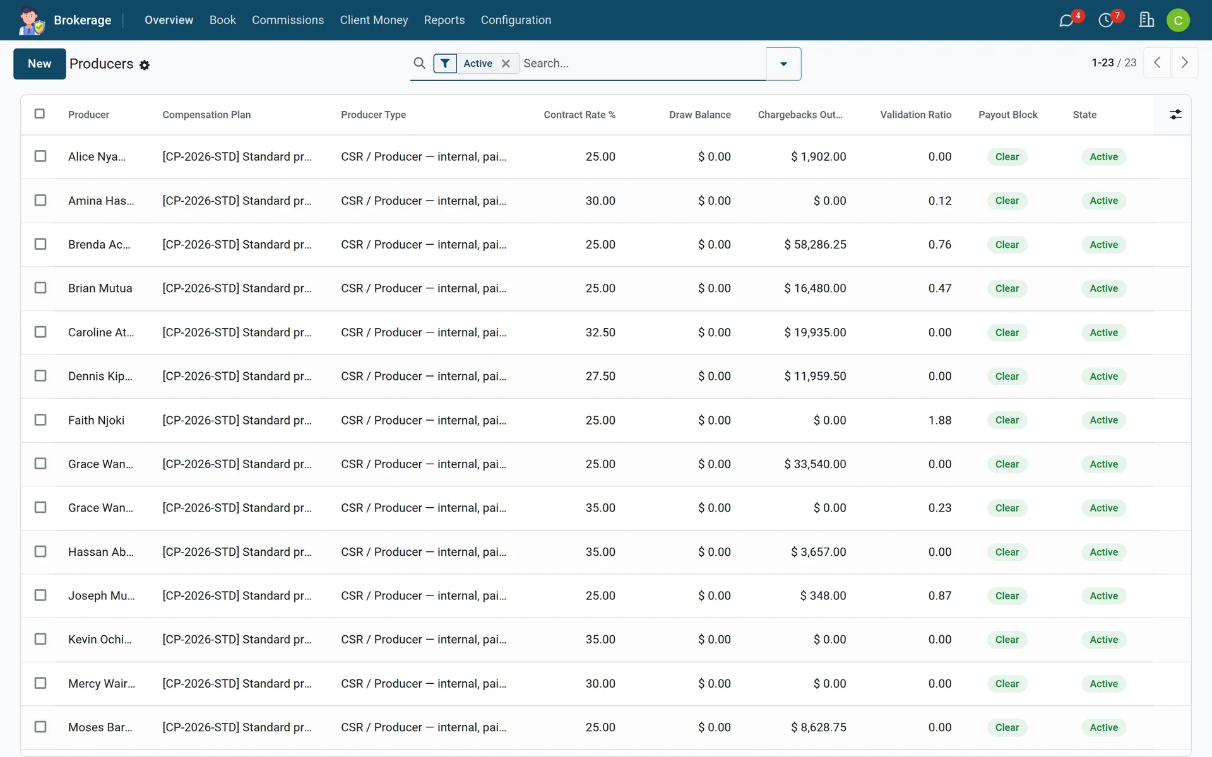Sort by the Validation Ratio column header
The height and width of the screenshot is (757, 1212).
point(916,115)
